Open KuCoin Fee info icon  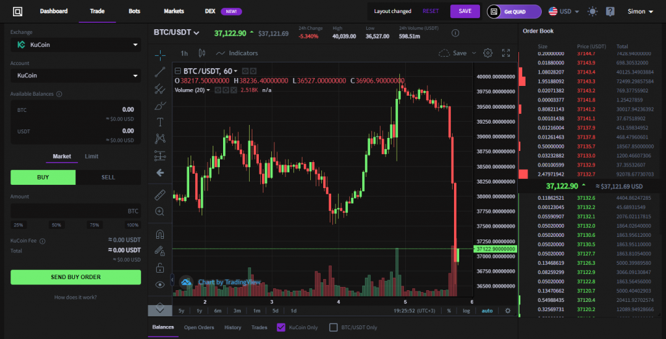(42, 241)
